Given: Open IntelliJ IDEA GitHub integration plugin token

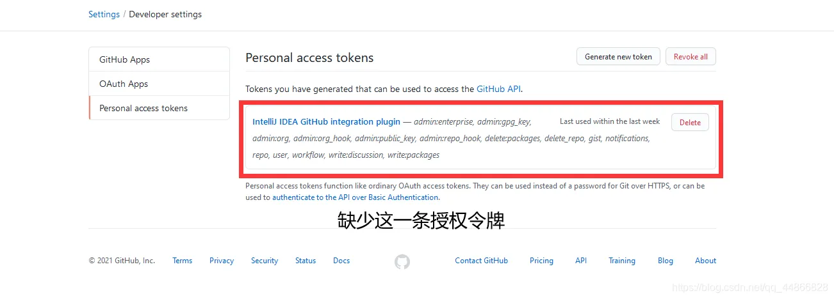Looking at the screenshot, I should tap(326, 121).
